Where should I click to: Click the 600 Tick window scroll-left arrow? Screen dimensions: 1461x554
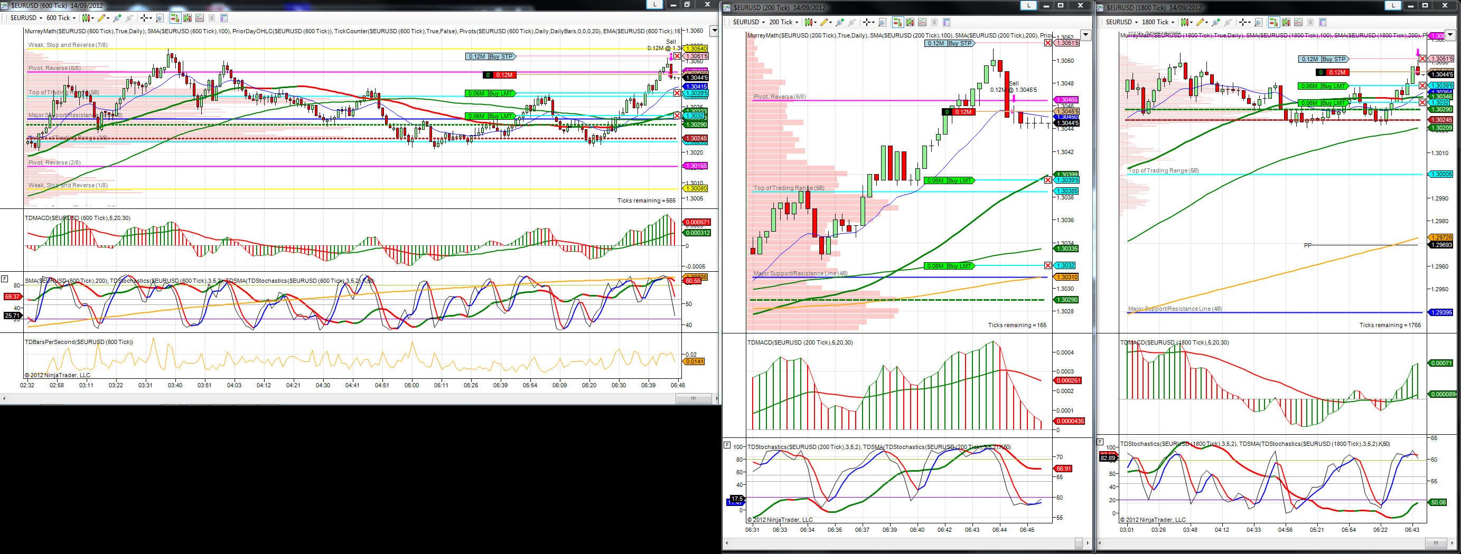pyautogui.click(x=4, y=398)
